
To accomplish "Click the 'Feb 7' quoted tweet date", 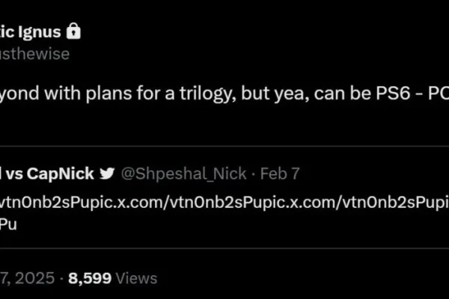I will tap(280, 173).
